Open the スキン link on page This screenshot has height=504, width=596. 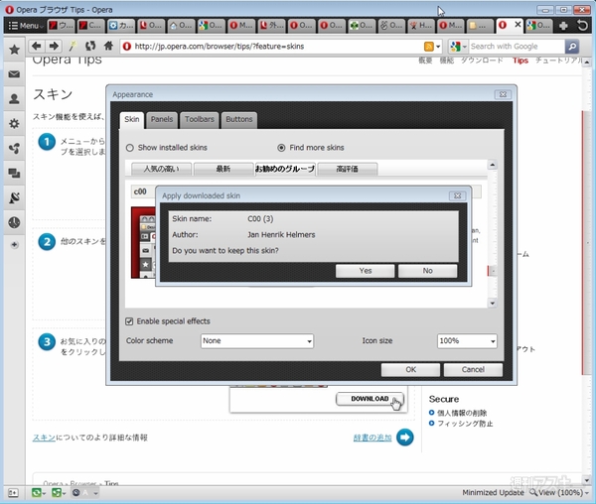44,438
